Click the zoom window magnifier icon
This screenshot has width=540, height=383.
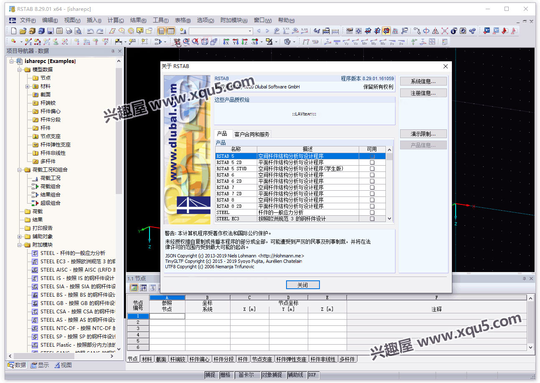[x=186, y=42]
